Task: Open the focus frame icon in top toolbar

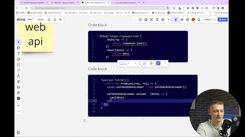Action: tap(152, 19)
